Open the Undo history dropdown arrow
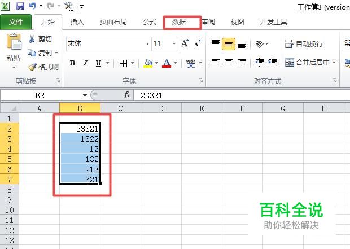 (41, 6)
